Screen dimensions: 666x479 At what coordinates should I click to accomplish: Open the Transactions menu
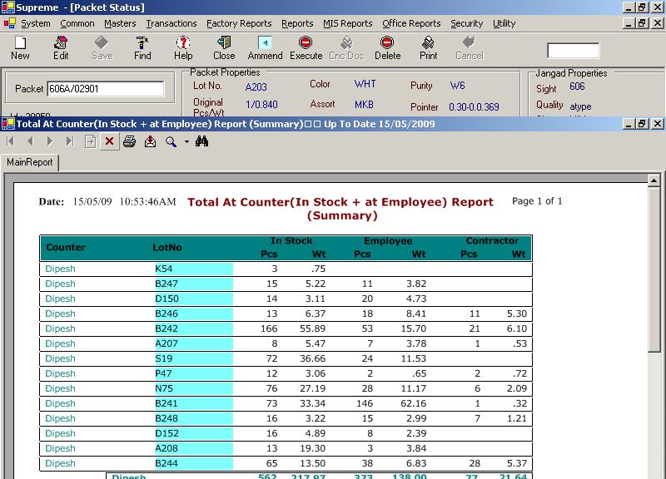coord(171,23)
